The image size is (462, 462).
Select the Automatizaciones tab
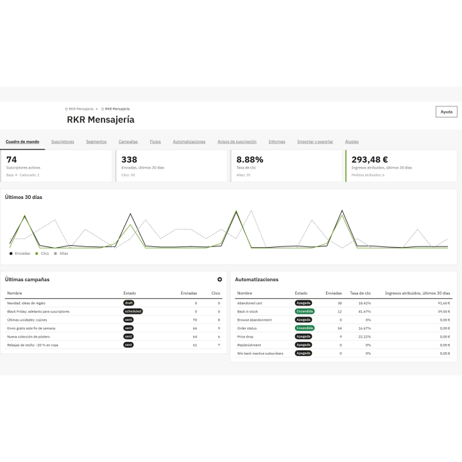point(189,142)
